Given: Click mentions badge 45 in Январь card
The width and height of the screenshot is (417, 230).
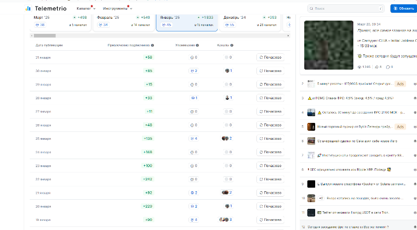Looking at the screenshot, I should tap(167, 25).
